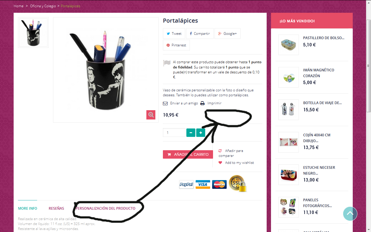371x232 pixels.
Task: Click the scroll-to-top arrow circle
Action: pos(350,214)
